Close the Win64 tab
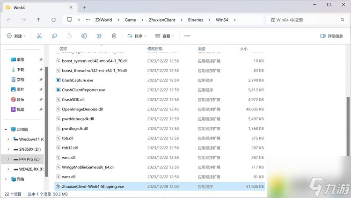Image resolution: width=351 pixels, height=198 pixels. click(x=71, y=7)
